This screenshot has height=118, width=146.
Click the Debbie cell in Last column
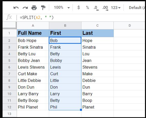tap(97, 80)
